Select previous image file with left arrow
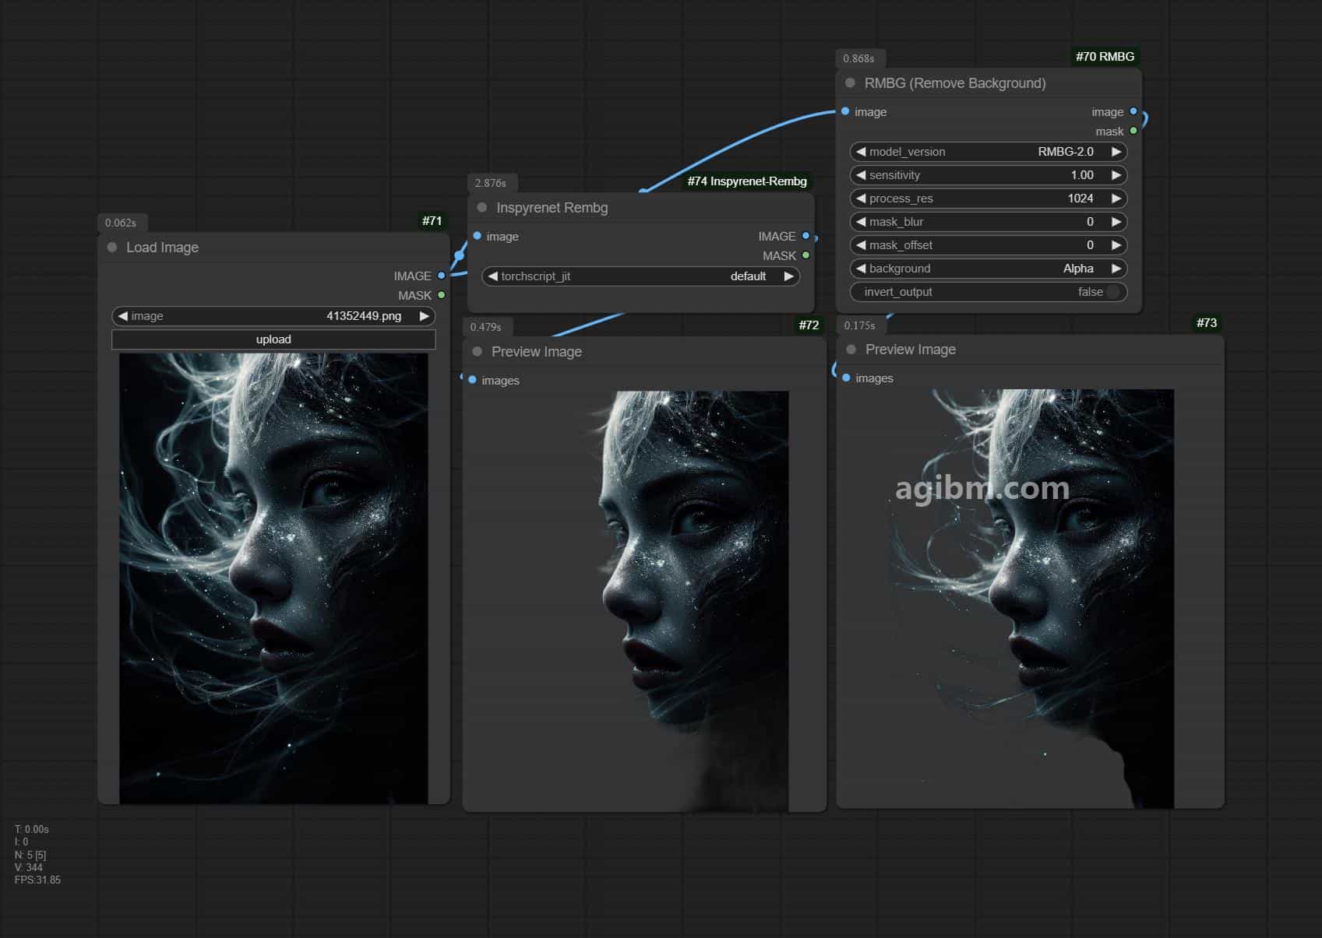1322x938 pixels. (122, 316)
